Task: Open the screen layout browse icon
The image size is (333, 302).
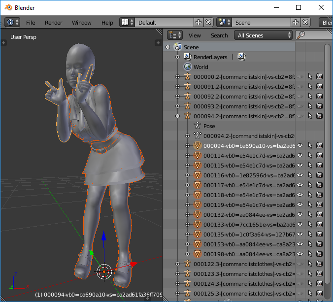Action: 127,22
